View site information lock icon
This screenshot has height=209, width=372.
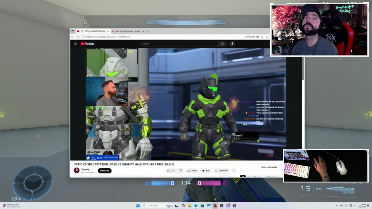tap(83, 37)
